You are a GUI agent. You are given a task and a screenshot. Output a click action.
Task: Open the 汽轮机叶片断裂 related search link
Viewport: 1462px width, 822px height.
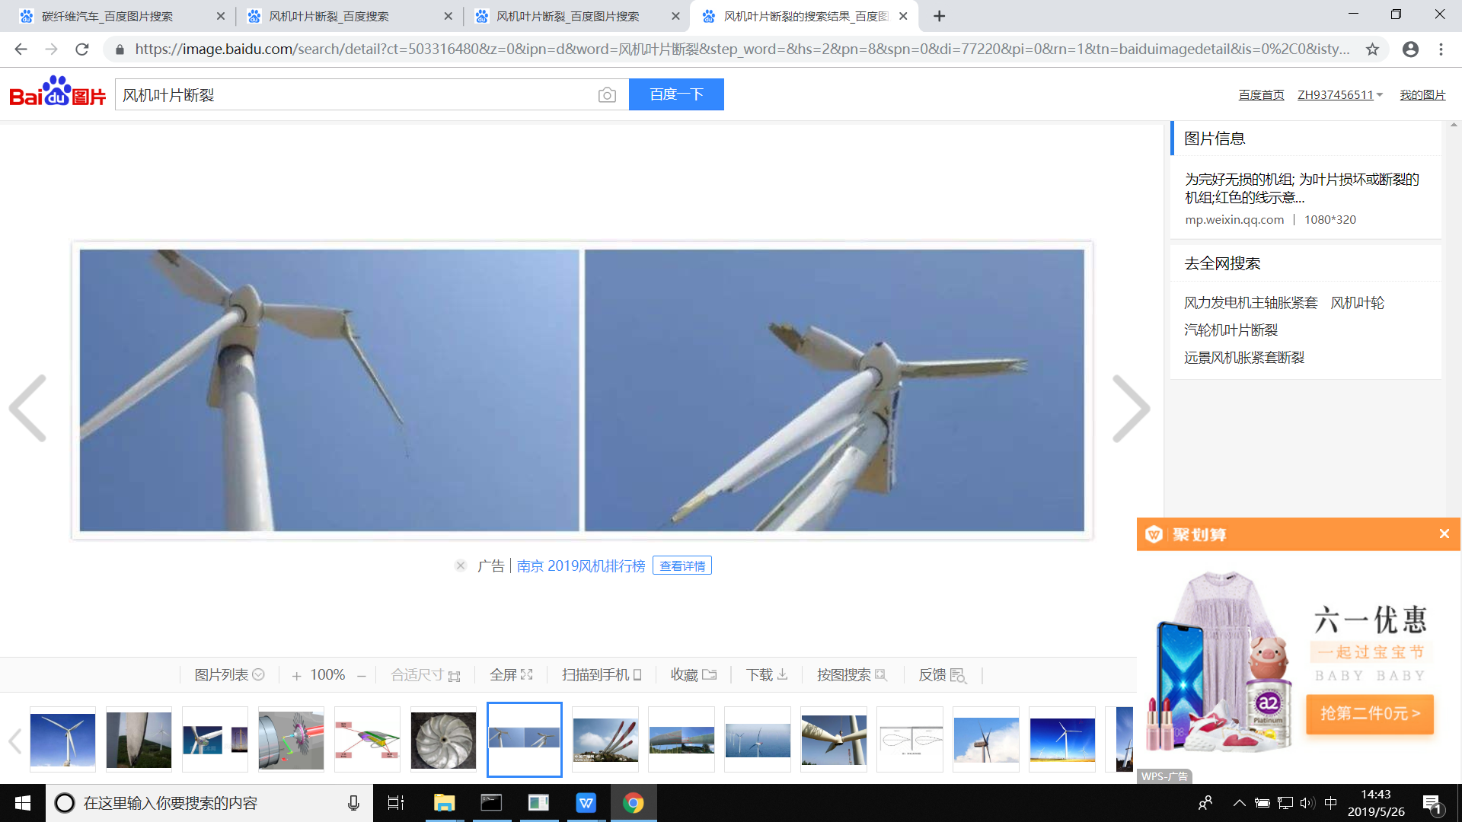(x=1231, y=330)
